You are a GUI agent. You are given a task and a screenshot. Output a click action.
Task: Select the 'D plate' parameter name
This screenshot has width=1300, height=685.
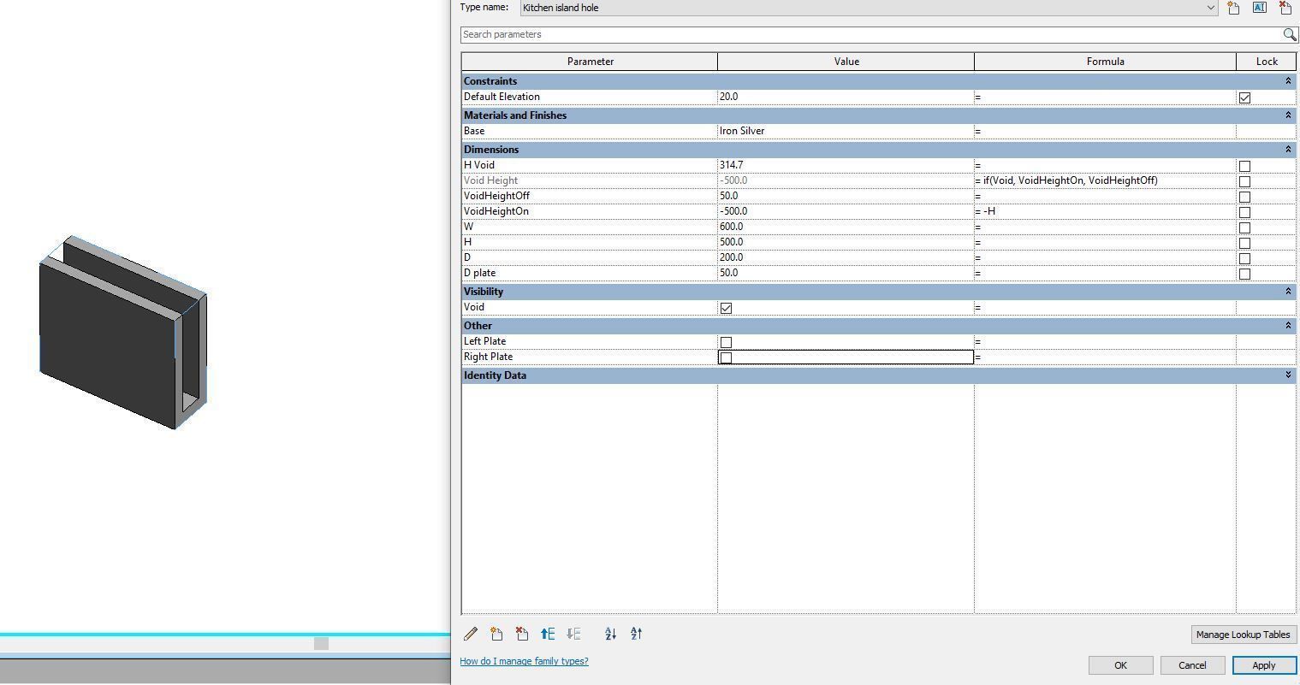click(479, 273)
